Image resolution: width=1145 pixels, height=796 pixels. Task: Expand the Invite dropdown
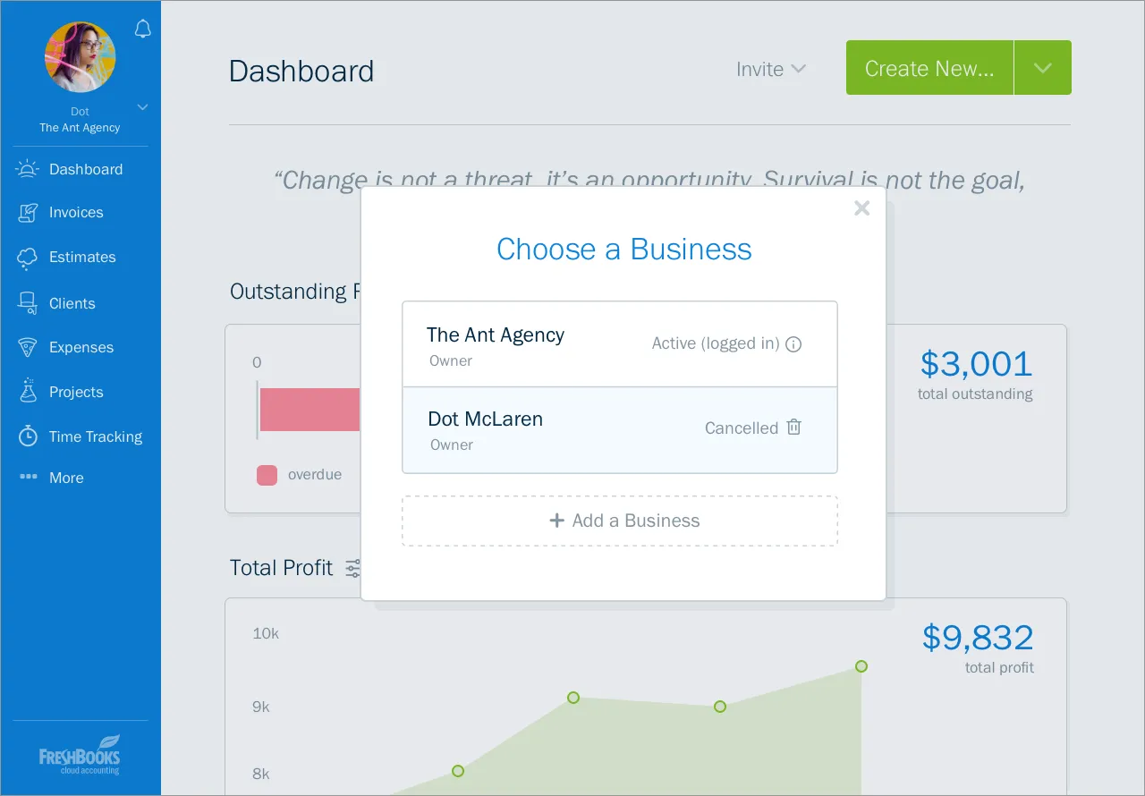coord(771,69)
